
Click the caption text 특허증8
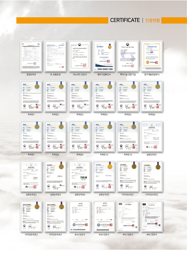point(55,155)
